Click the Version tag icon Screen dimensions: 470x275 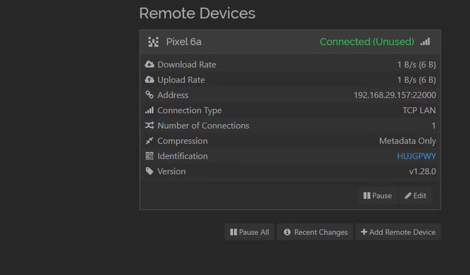tap(149, 171)
